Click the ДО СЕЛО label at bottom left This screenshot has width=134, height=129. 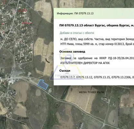[x=23, y=118]
